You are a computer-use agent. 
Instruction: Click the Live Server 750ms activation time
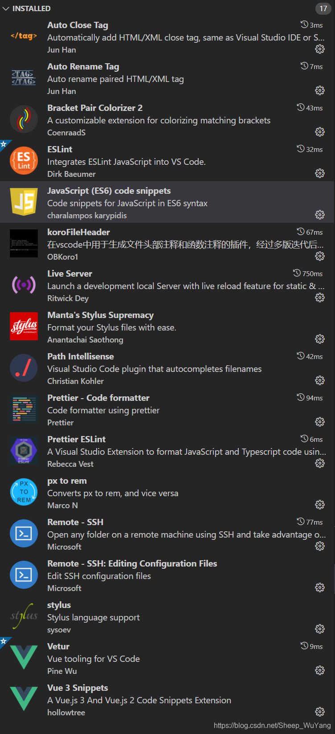pyautogui.click(x=308, y=273)
